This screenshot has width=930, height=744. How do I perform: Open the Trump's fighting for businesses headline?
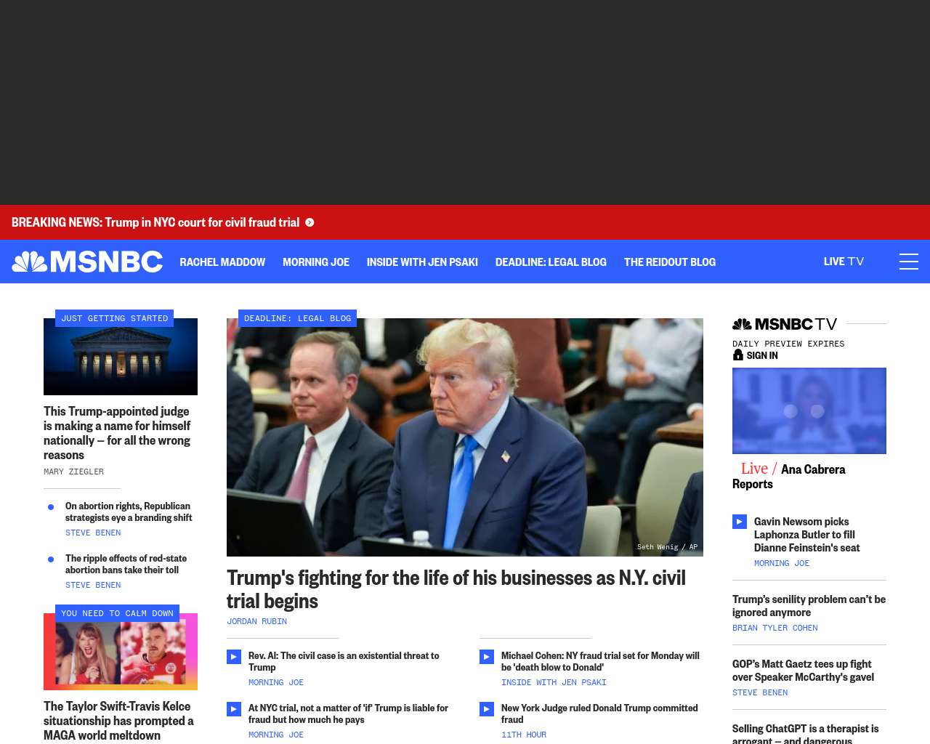[x=456, y=589]
